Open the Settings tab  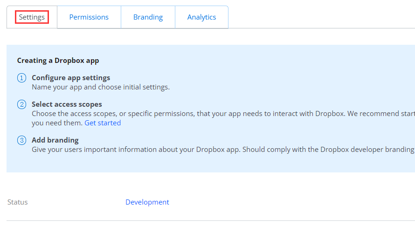coord(32,17)
